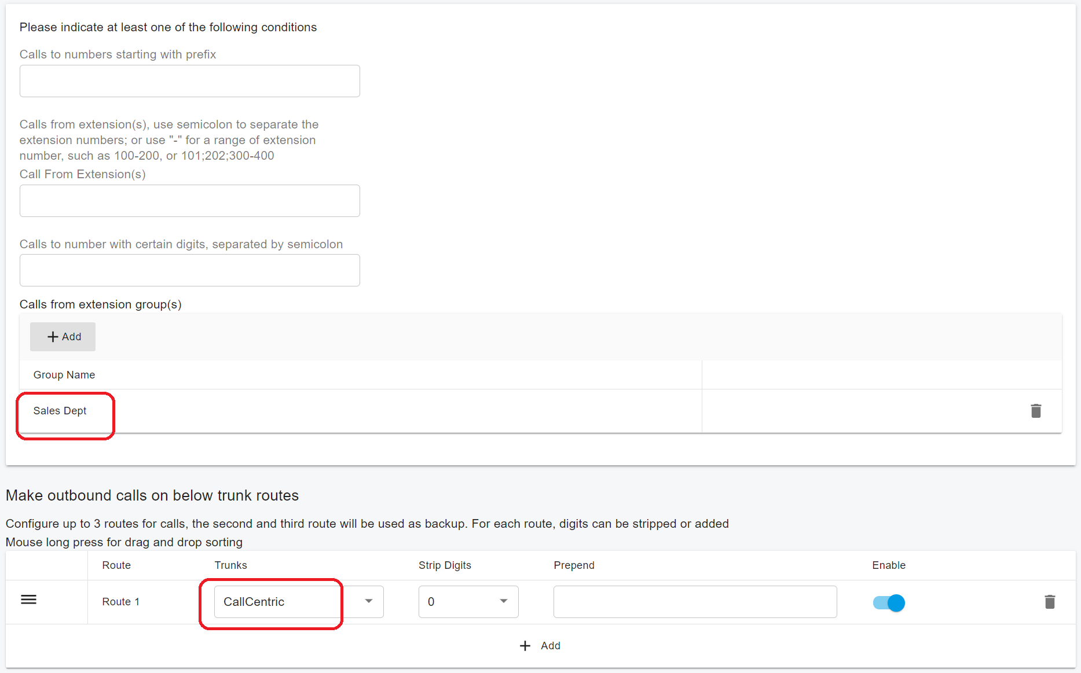Select the certain digits input box

189,270
